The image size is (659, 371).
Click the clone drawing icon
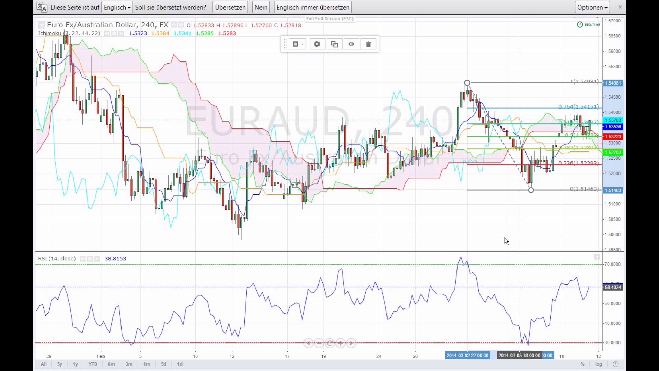point(334,44)
